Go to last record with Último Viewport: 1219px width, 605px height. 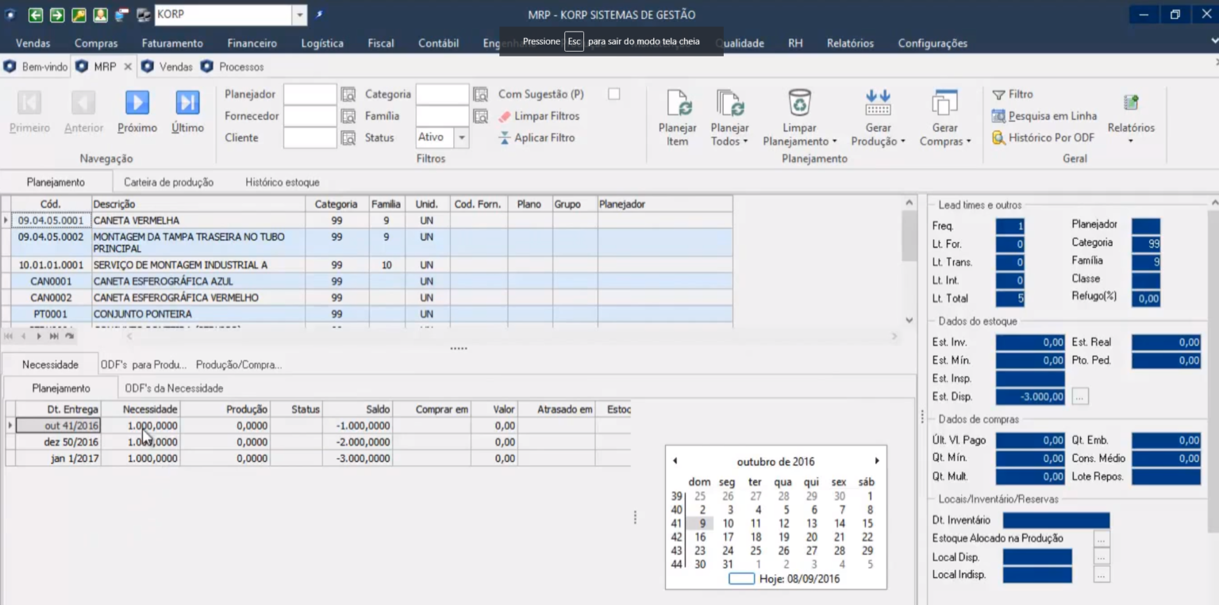click(x=187, y=103)
